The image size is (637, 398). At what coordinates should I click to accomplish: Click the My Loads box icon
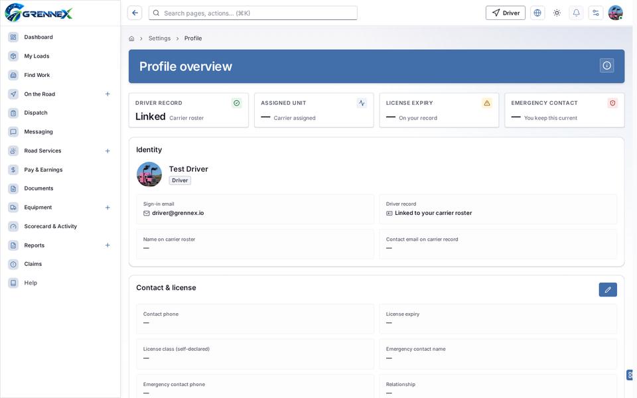tap(13, 56)
